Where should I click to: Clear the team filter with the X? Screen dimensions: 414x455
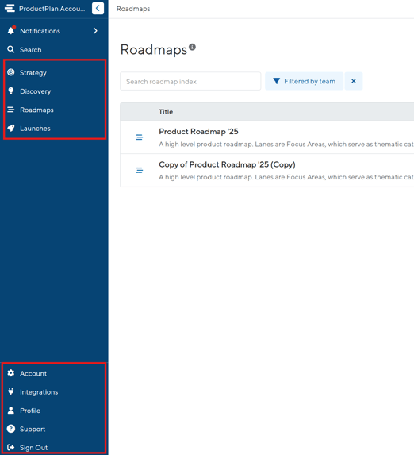pos(354,81)
